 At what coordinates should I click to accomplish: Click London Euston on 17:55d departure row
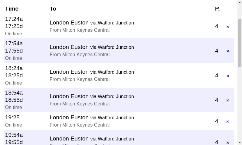69,47
